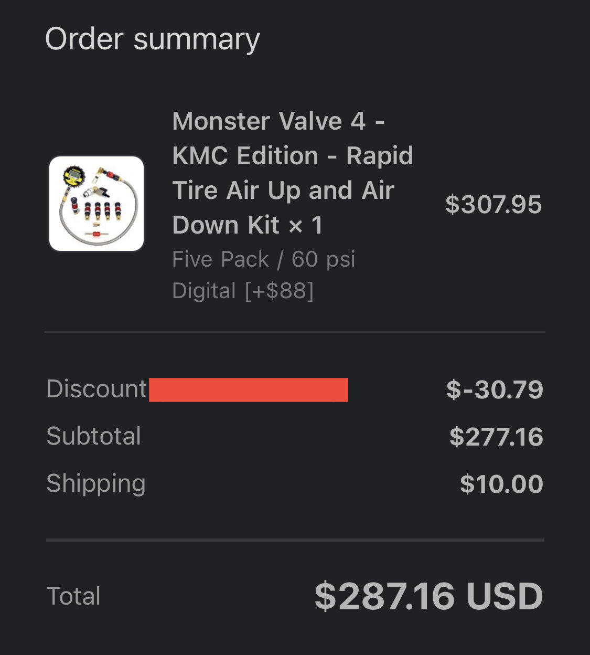
Task: Open the Monster Valve kit product thumbnail
Action: (x=96, y=204)
